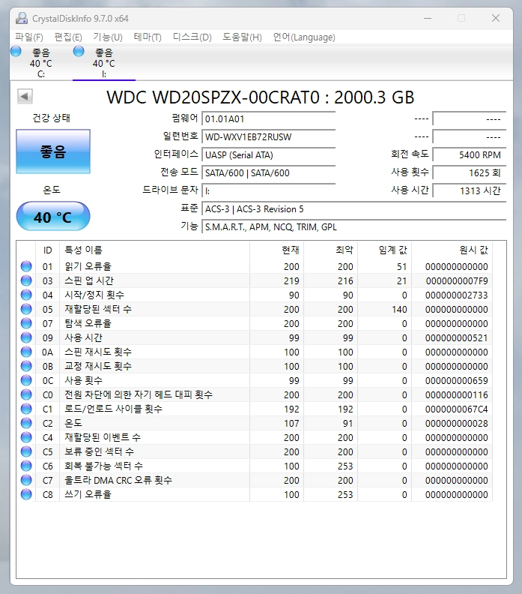Click status orb for attribute 07 탐색 오류율
The height and width of the screenshot is (594, 522).
pyautogui.click(x=26, y=323)
